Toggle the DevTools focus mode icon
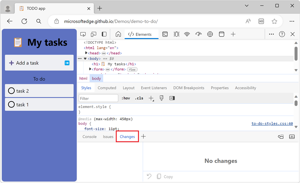Image resolution: width=300 pixels, height=183 pixels. (104, 34)
